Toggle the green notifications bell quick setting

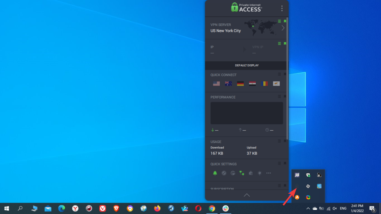click(x=215, y=173)
